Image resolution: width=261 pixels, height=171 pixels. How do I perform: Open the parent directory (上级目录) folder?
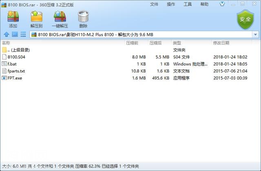18,50
